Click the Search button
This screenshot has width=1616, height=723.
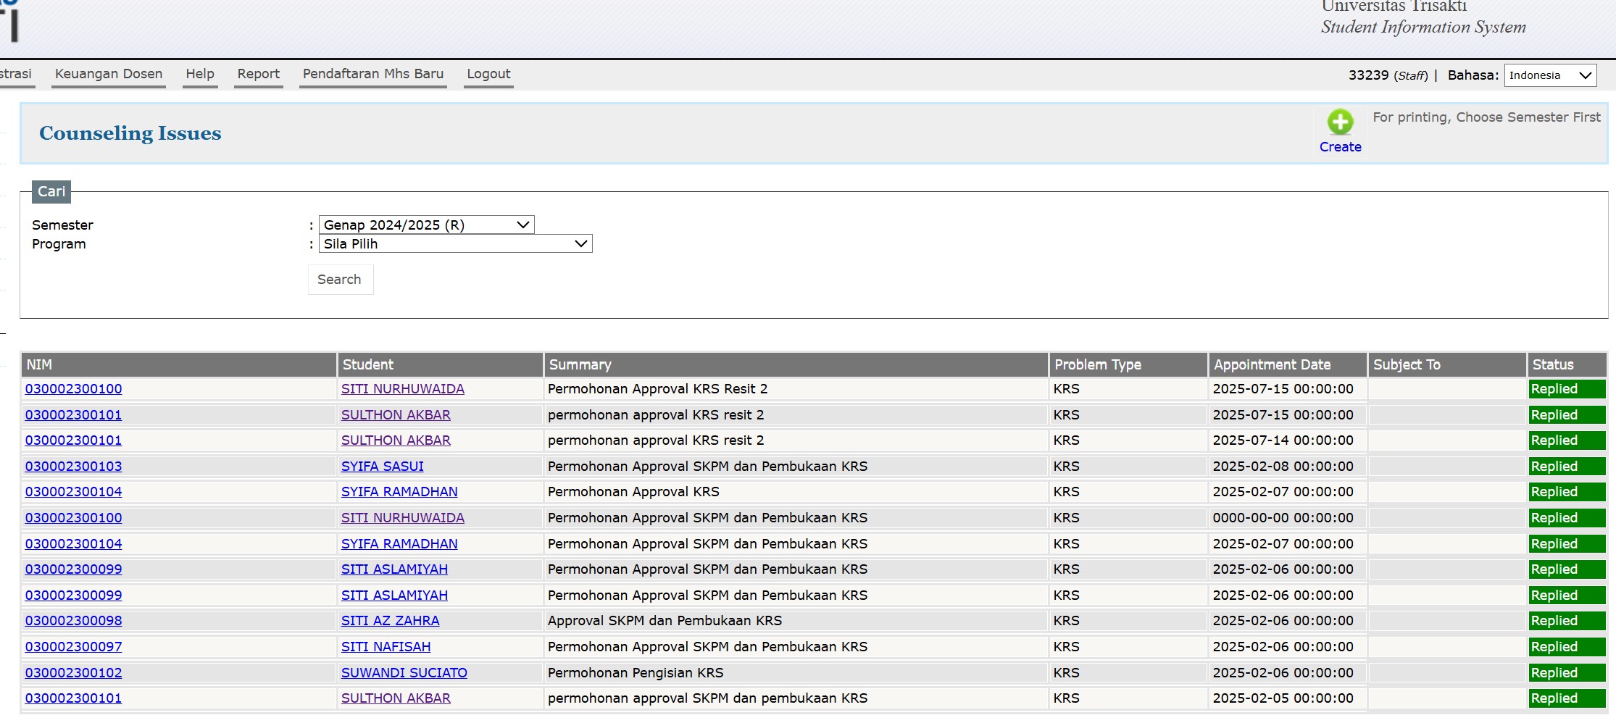coord(340,280)
